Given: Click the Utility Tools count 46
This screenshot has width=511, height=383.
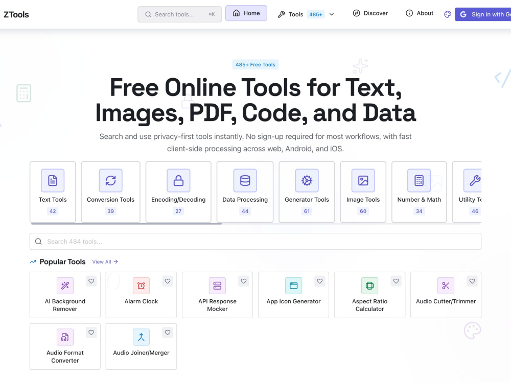Looking at the screenshot, I should (x=475, y=211).
